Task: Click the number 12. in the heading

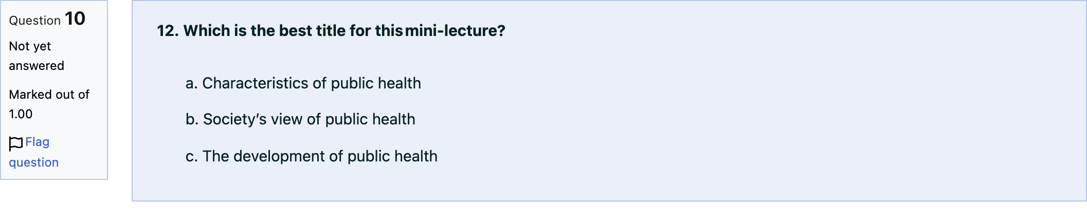Action: (x=168, y=31)
